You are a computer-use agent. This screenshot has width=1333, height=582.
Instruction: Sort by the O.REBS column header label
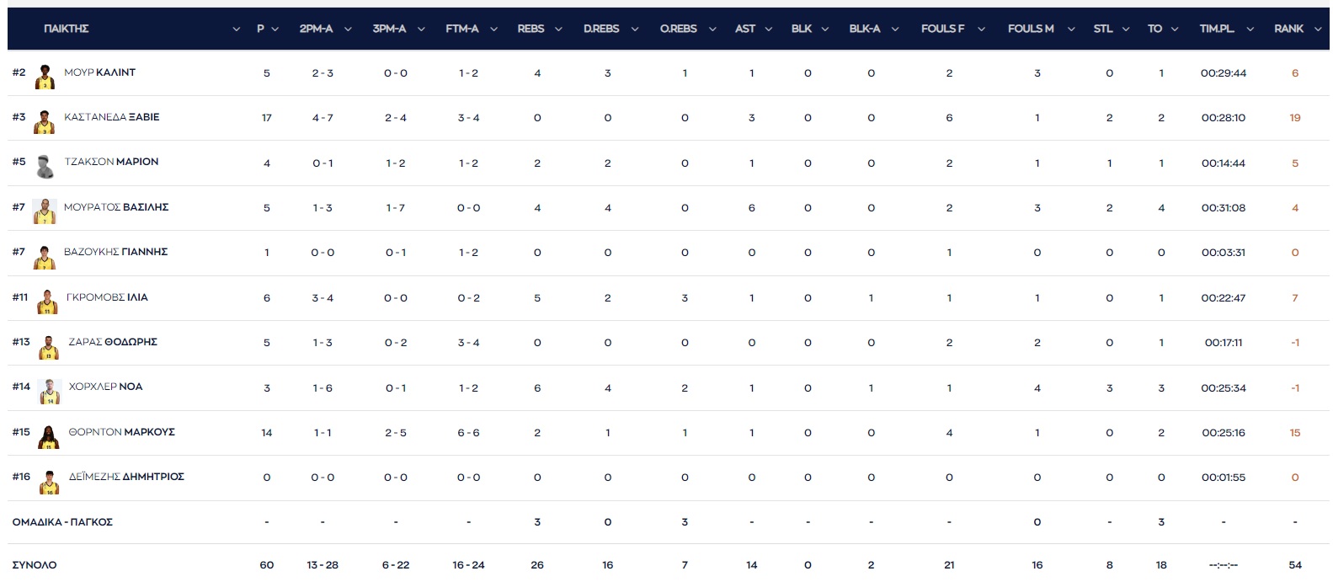[678, 29]
